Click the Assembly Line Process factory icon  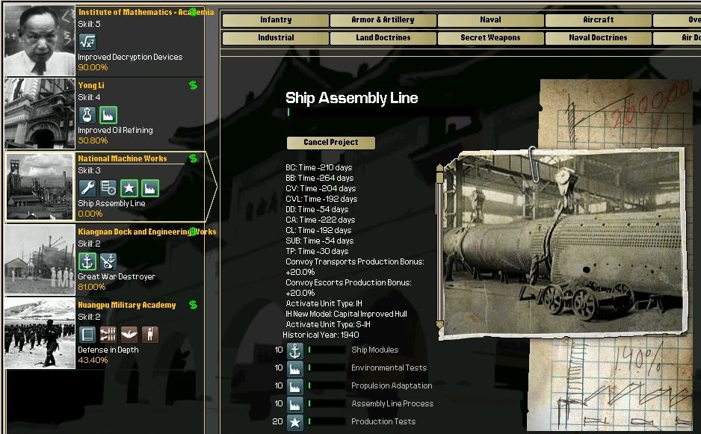(294, 403)
